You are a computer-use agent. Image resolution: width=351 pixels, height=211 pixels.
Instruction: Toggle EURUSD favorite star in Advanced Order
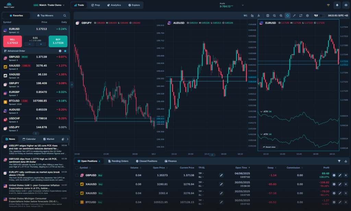tap(65, 51)
